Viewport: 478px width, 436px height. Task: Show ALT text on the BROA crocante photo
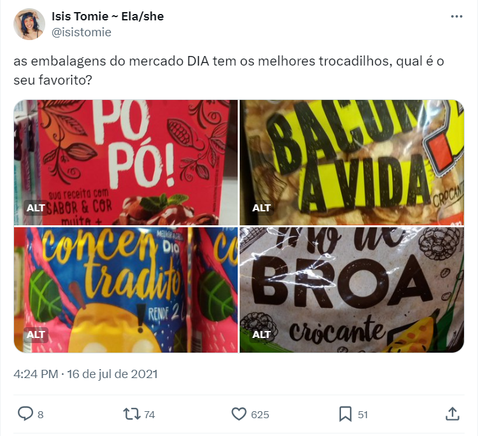pyautogui.click(x=261, y=335)
